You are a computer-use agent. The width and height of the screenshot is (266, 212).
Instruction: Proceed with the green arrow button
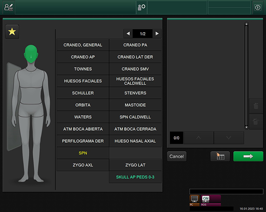248,156
